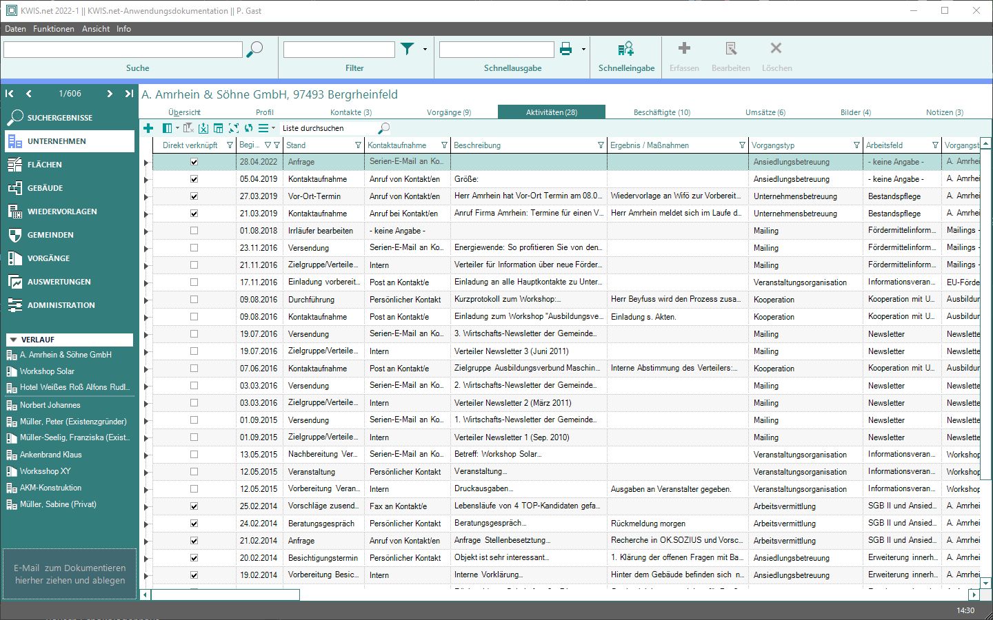
Task: Toggle checkbox in 25.02.2014 row
Action: 194,506
